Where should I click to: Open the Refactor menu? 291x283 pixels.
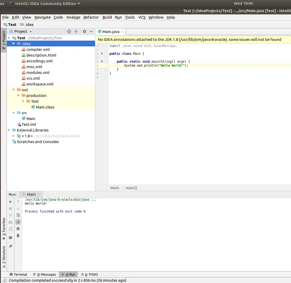click(x=91, y=17)
